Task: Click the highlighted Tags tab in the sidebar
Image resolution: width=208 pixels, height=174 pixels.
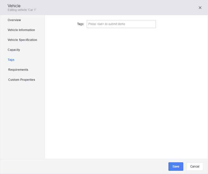Action: (x=11, y=60)
